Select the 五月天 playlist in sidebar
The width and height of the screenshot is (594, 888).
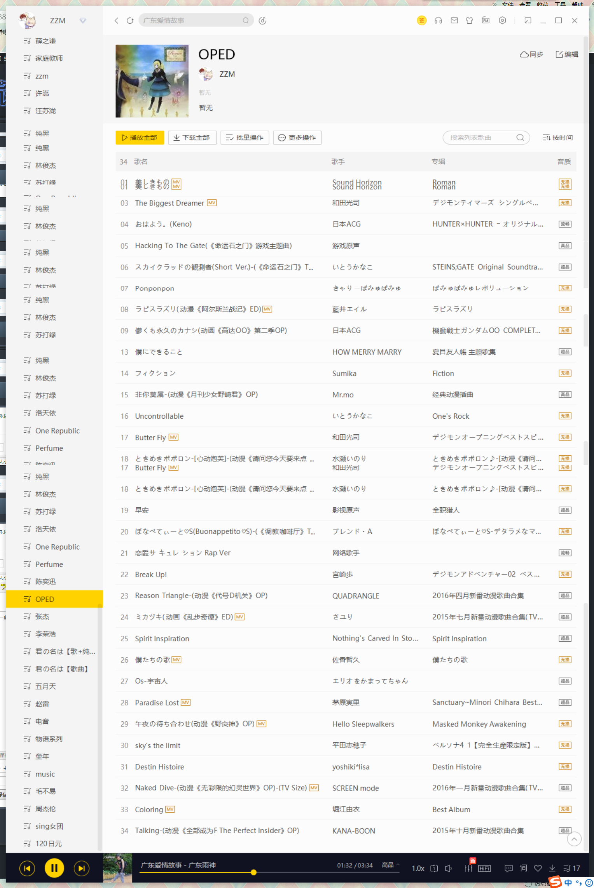point(45,686)
